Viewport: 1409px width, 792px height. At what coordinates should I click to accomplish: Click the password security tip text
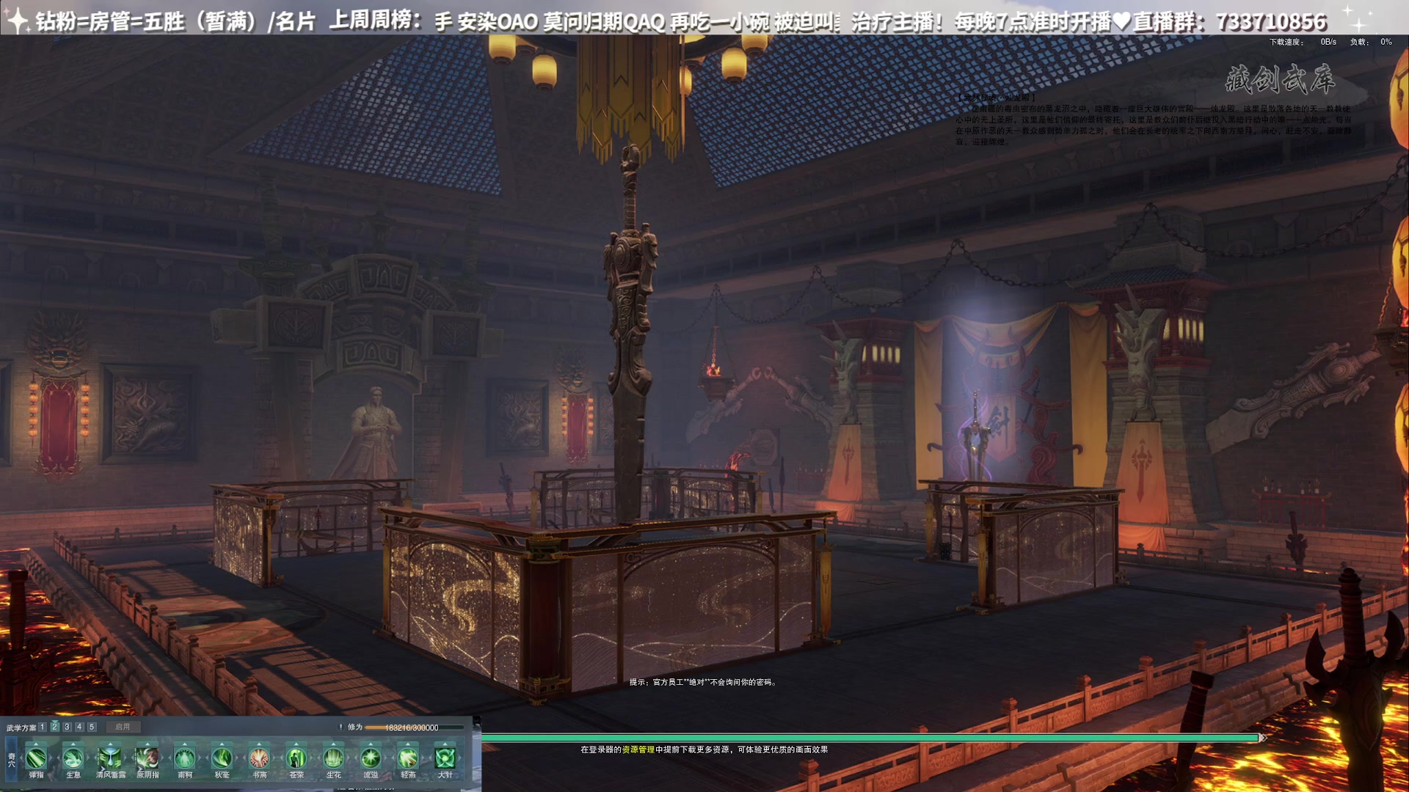(703, 682)
